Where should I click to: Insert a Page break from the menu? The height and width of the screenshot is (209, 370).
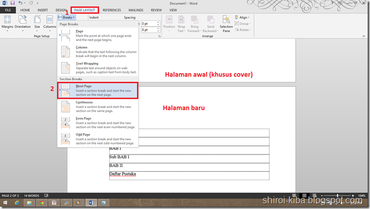pyautogui.click(x=98, y=36)
